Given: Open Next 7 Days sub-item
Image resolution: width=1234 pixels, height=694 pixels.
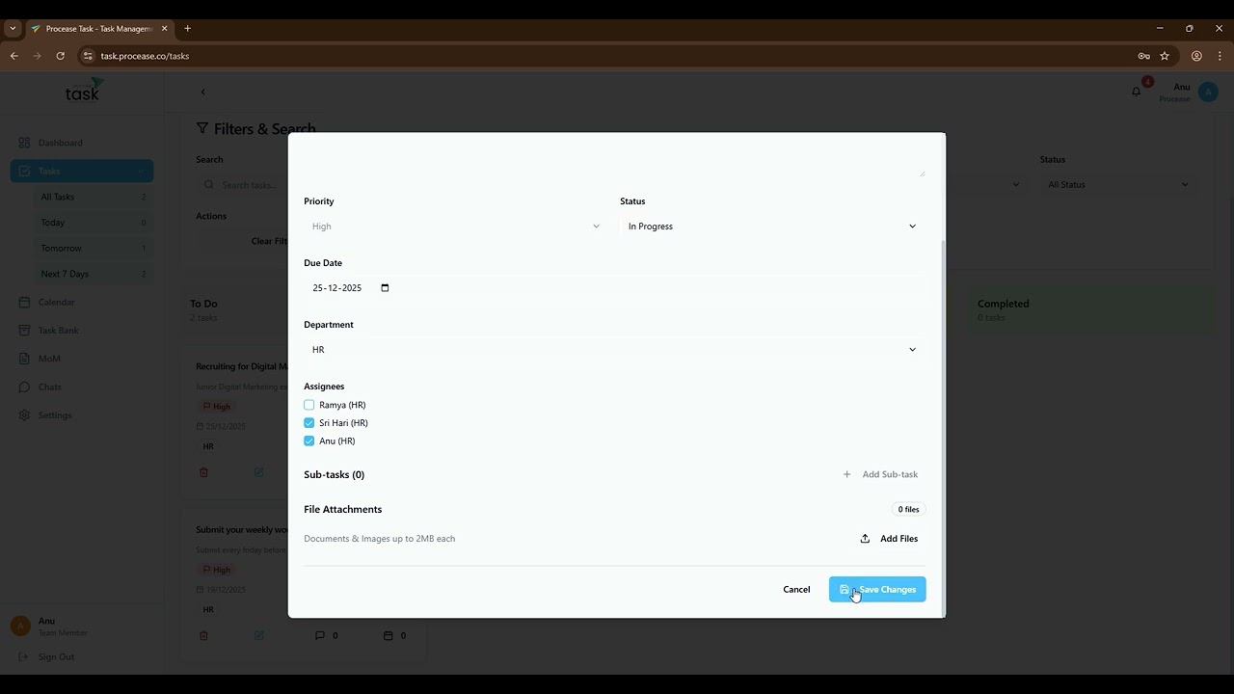Looking at the screenshot, I should (x=92, y=274).
